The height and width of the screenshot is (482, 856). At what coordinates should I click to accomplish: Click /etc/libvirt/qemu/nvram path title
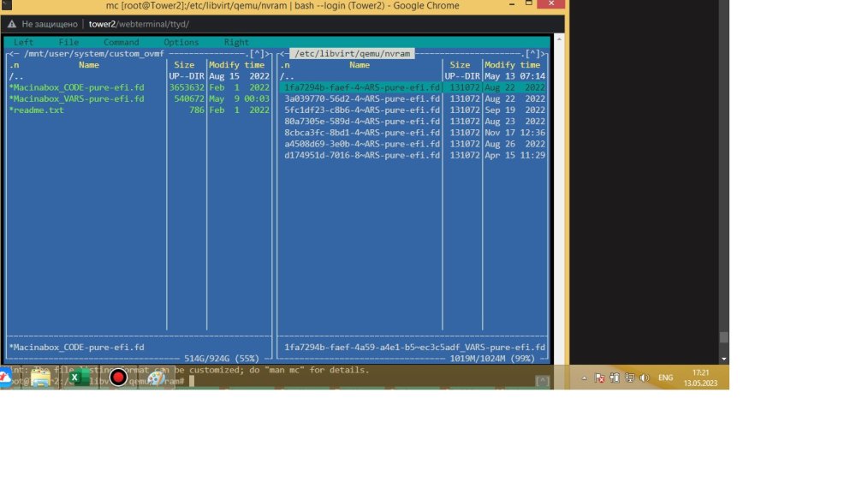(x=352, y=53)
